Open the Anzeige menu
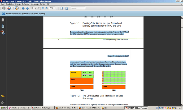This screenshot has width=183, height=110. pos(18,4)
